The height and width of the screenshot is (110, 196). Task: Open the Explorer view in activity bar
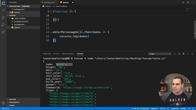pos(3,3)
